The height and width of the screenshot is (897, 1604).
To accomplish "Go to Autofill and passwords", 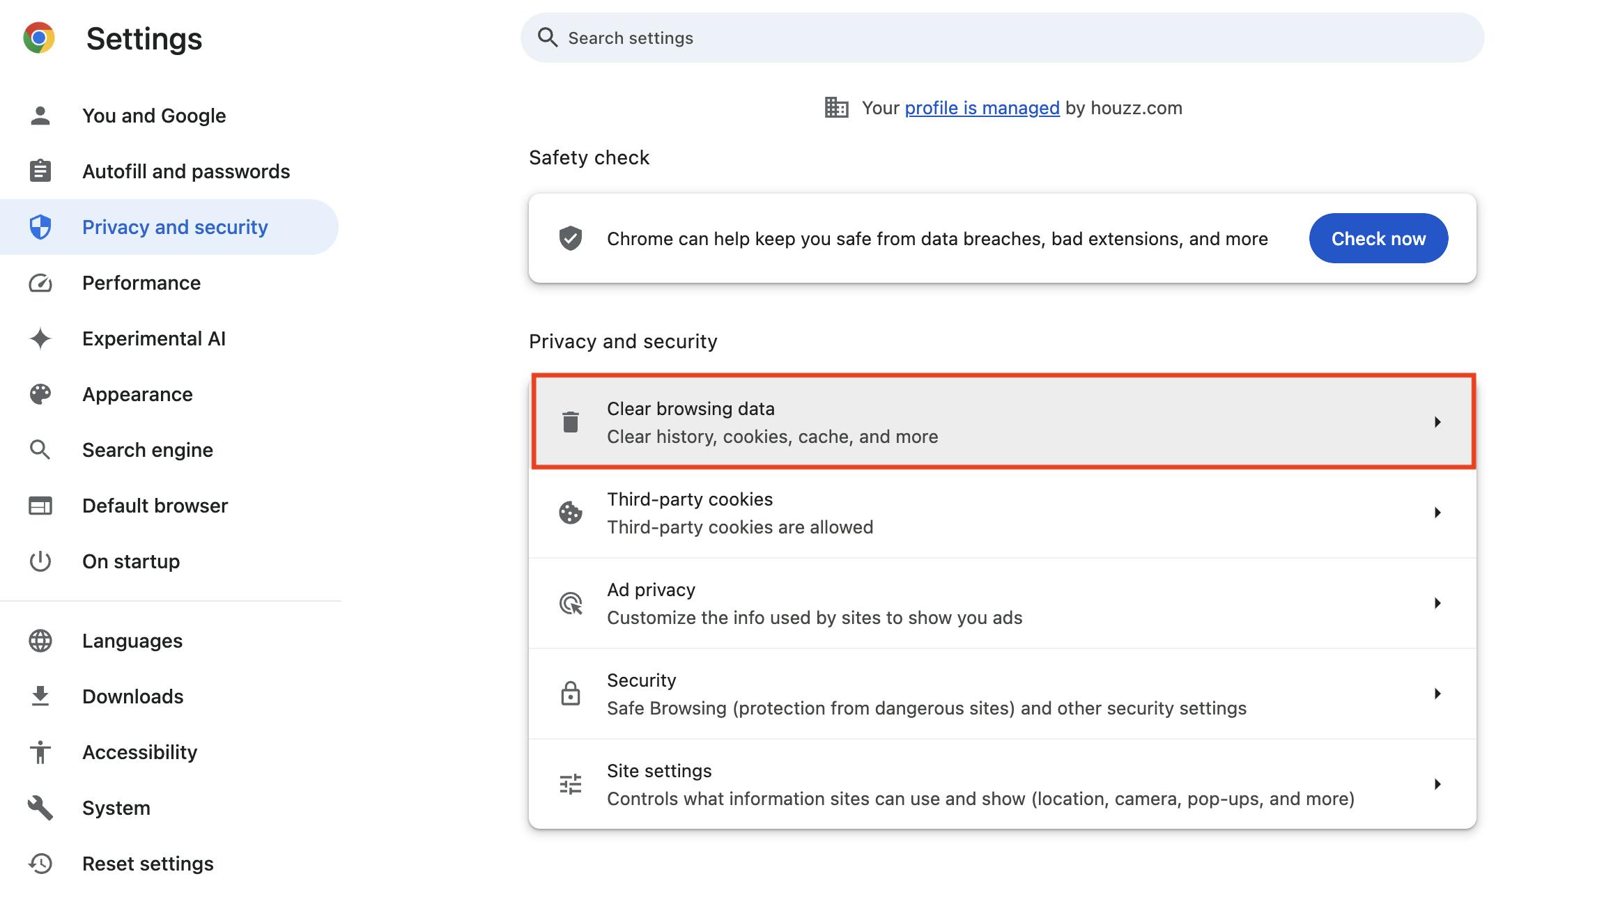I will click(169, 171).
